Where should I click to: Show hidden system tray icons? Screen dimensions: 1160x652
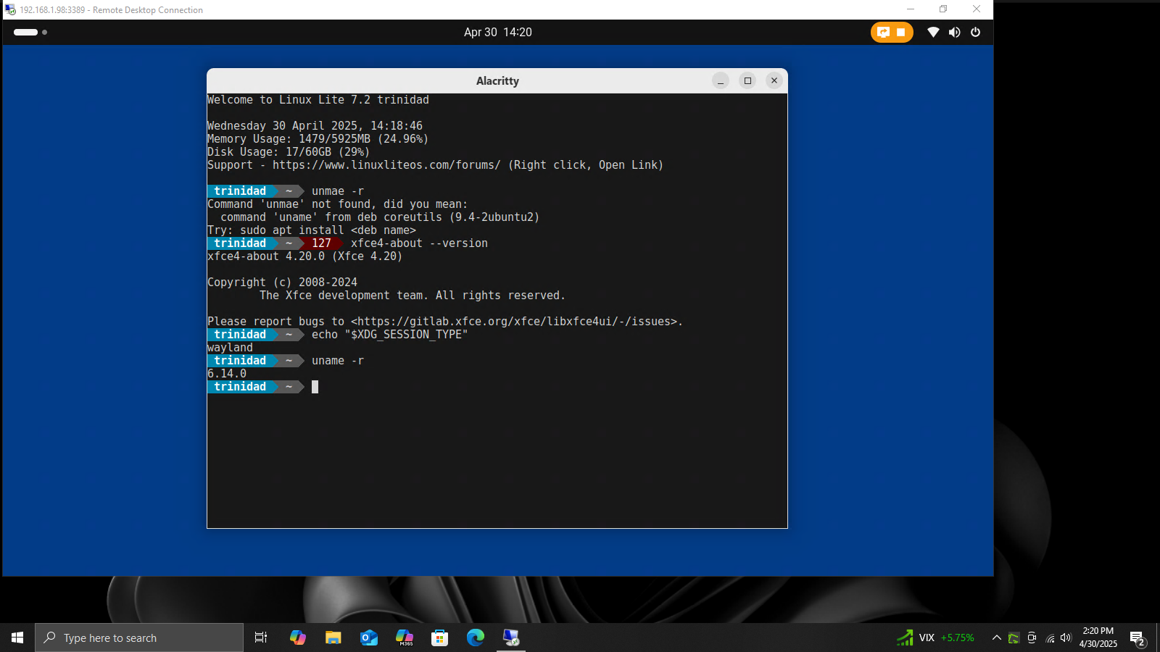point(997,638)
